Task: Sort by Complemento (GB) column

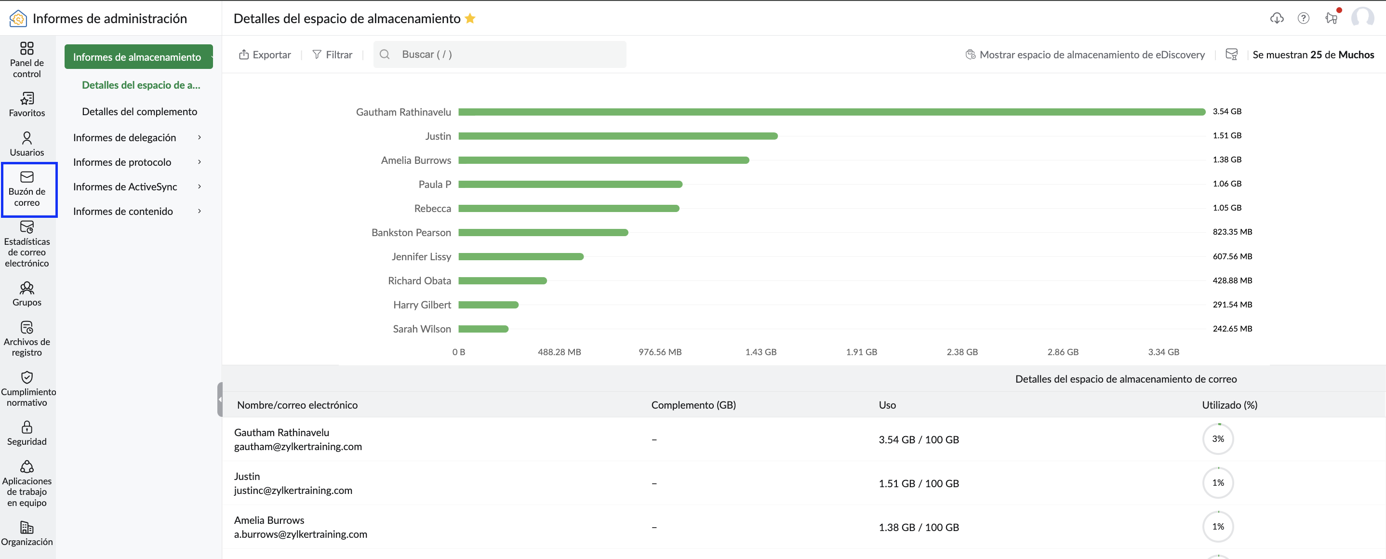Action: [693, 405]
